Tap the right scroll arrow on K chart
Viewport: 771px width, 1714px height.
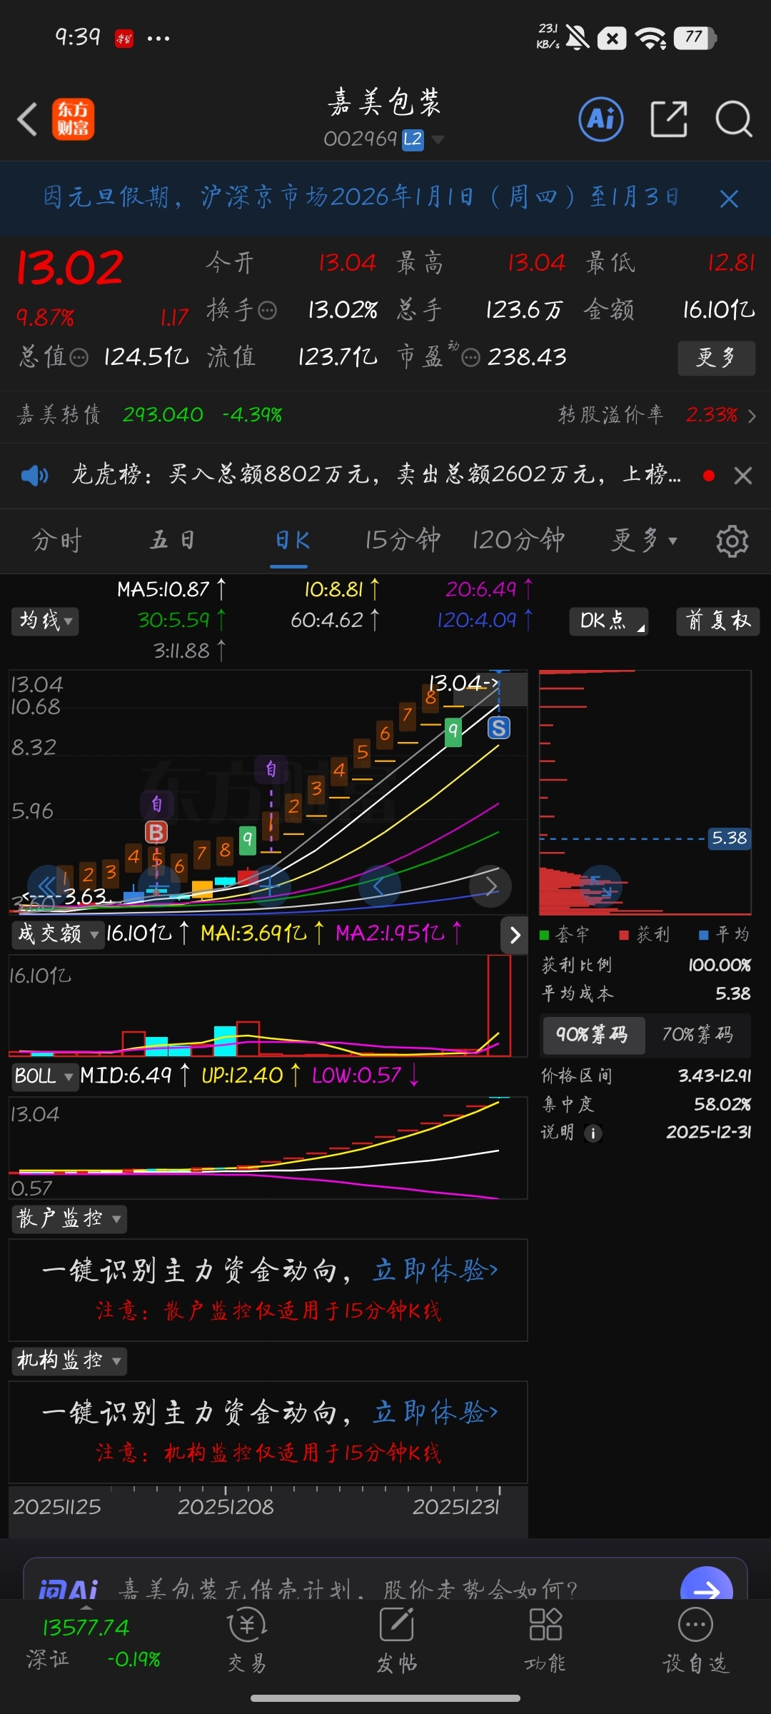pyautogui.click(x=490, y=886)
